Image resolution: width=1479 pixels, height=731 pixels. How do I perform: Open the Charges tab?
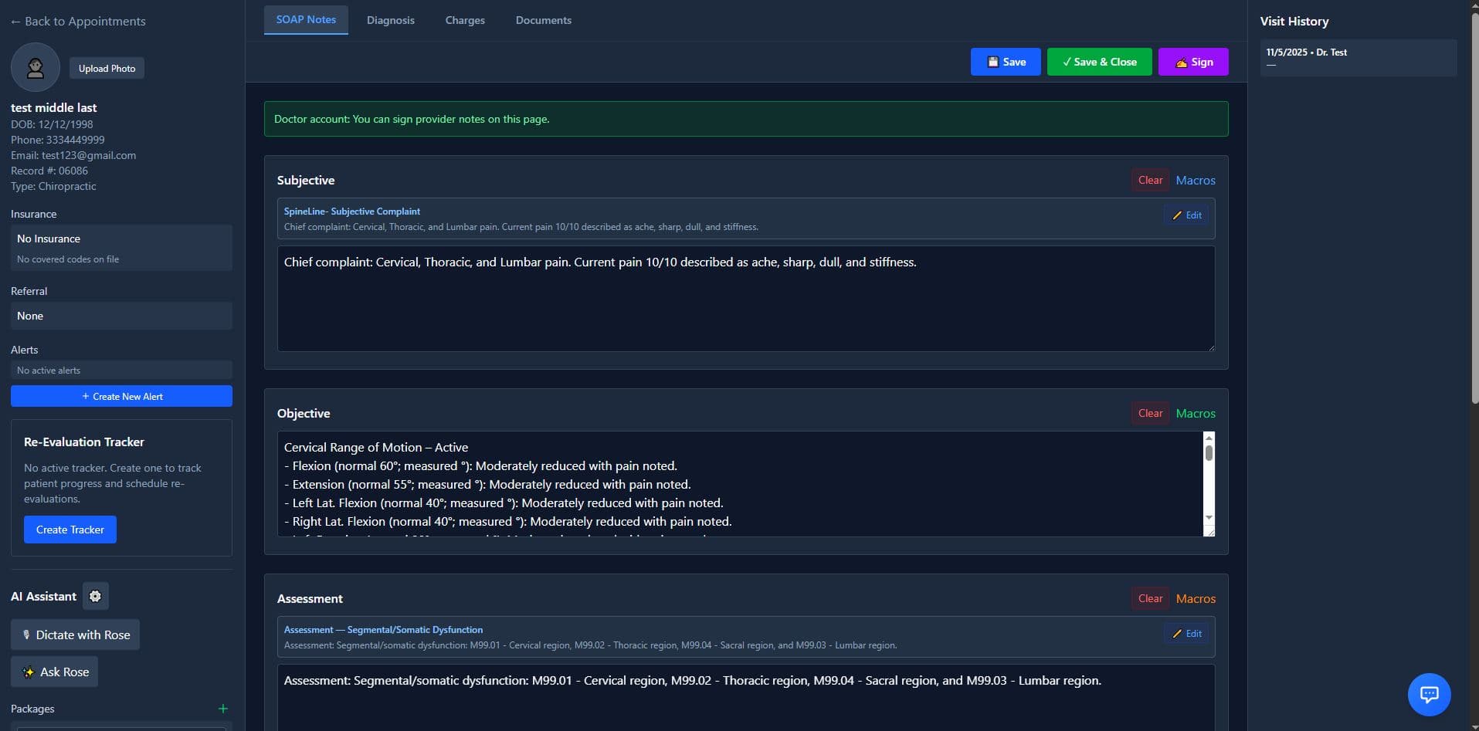[x=465, y=20]
